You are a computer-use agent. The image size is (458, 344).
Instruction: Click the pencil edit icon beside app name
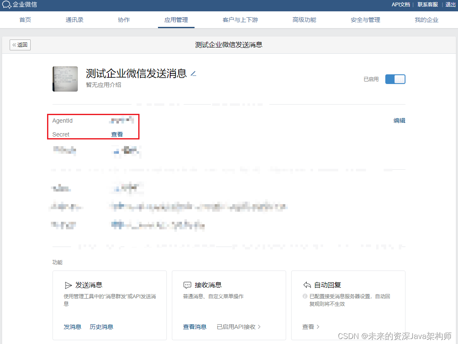coord(193,74)
